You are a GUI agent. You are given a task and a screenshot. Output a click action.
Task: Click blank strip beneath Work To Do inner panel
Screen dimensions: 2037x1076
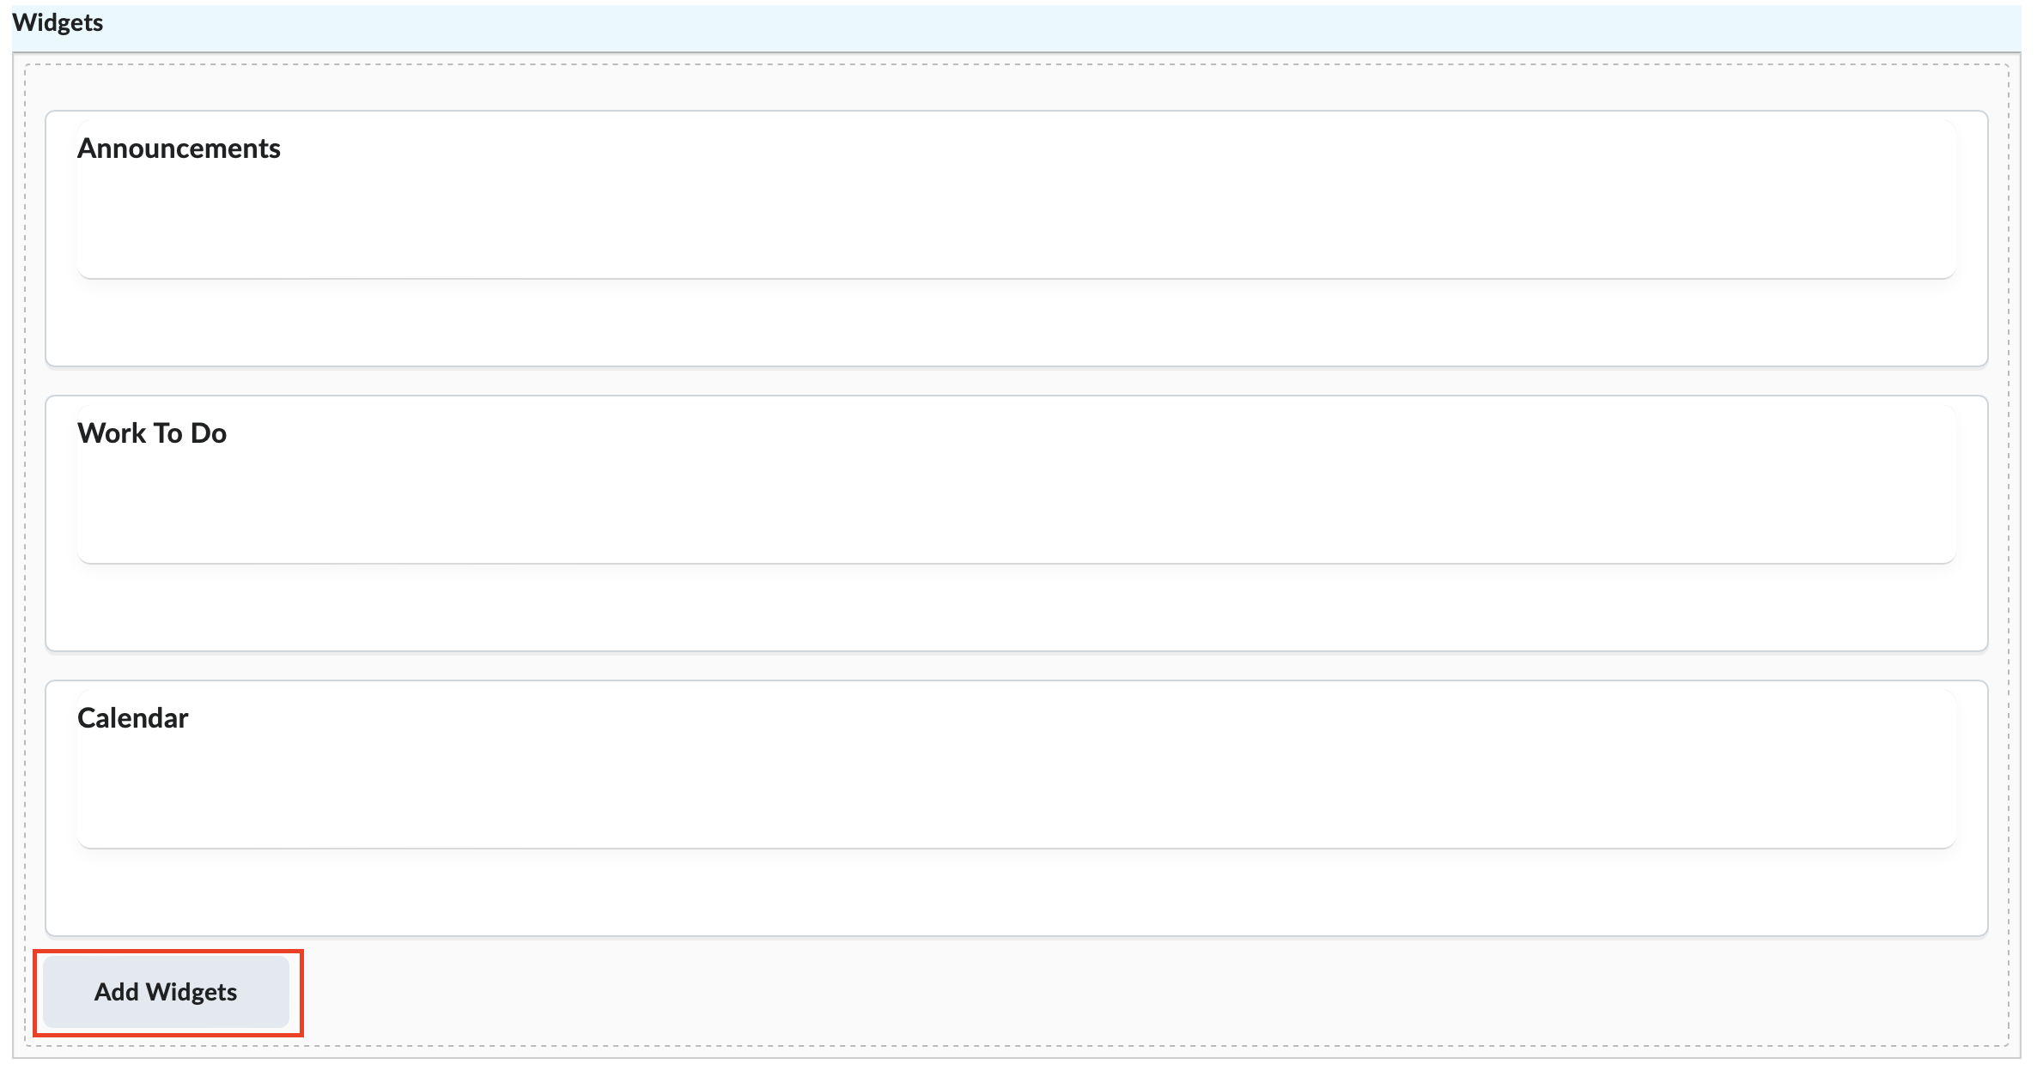(x=1017, y=609)
